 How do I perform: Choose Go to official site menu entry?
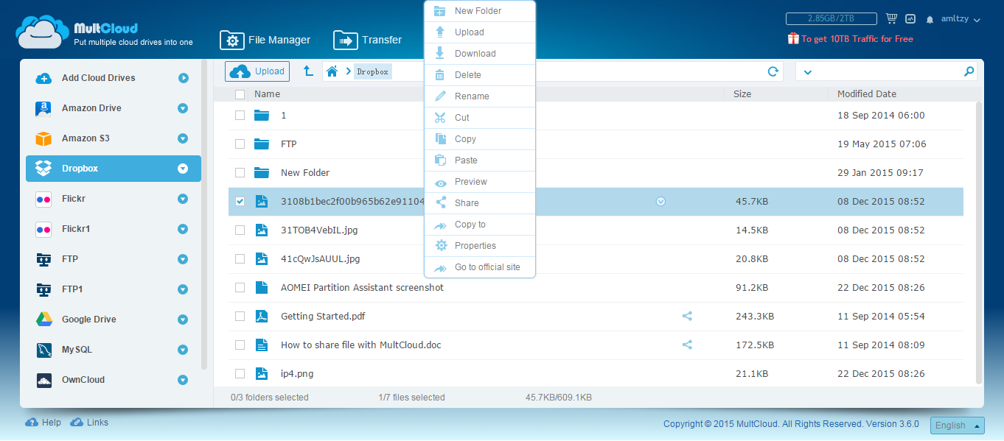tap(480, 267)
